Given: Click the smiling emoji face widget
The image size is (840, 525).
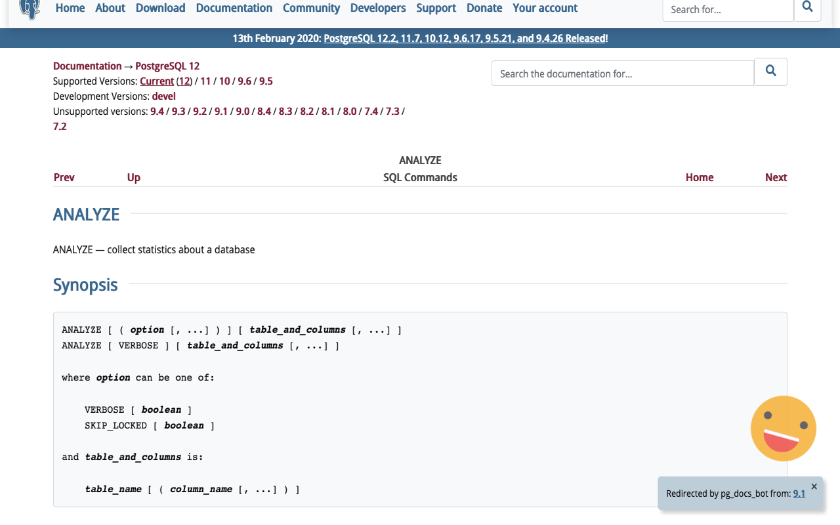Looking at the screenshot, I should (x=783, y=429).
